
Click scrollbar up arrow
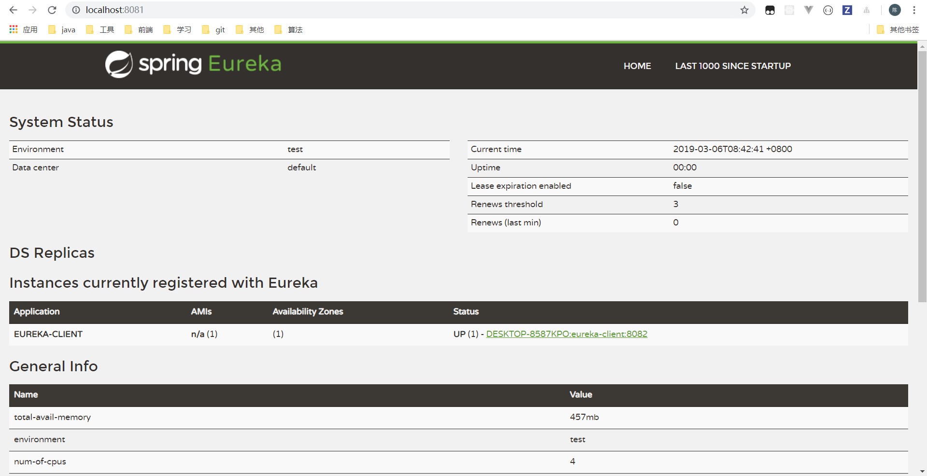[922, 47]
